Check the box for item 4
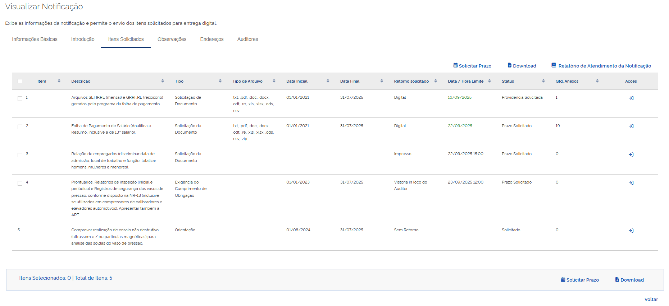The image size is (669, 306). pyautogui.click(x=20, y=183)
